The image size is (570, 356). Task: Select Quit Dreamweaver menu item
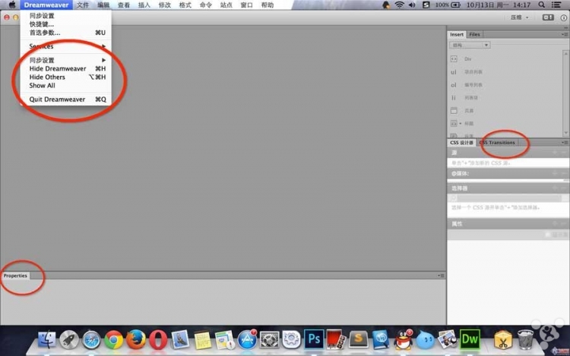coord(58,99)
